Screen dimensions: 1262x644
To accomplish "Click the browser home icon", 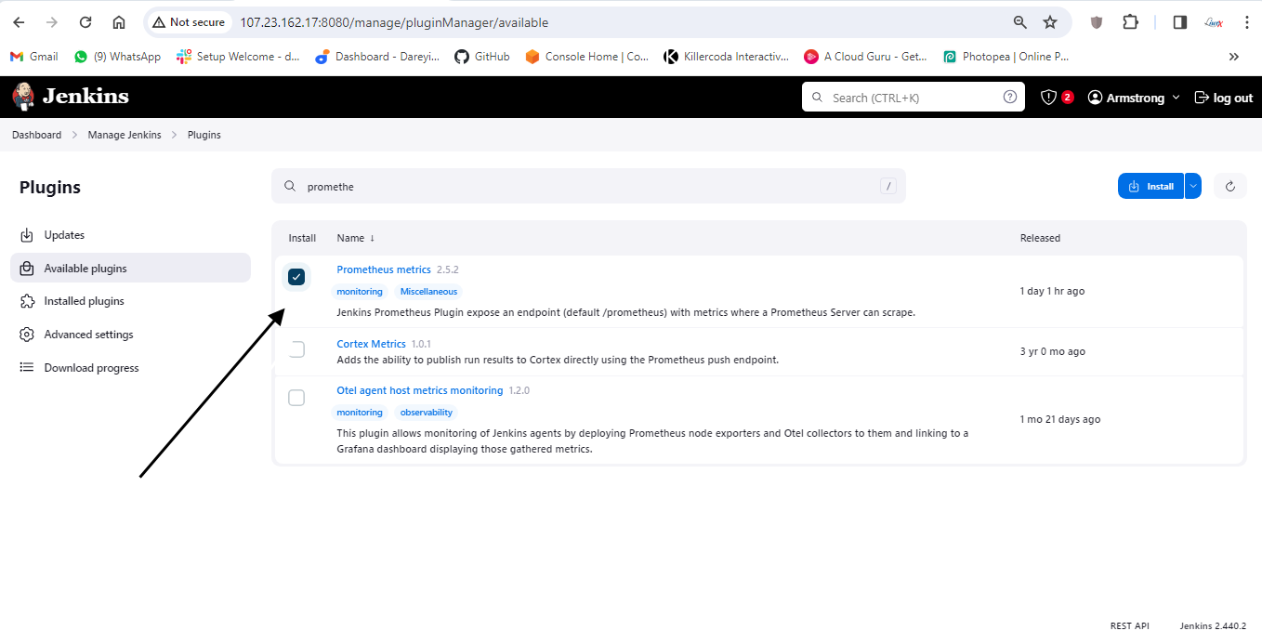I will (x=119, y=22).
